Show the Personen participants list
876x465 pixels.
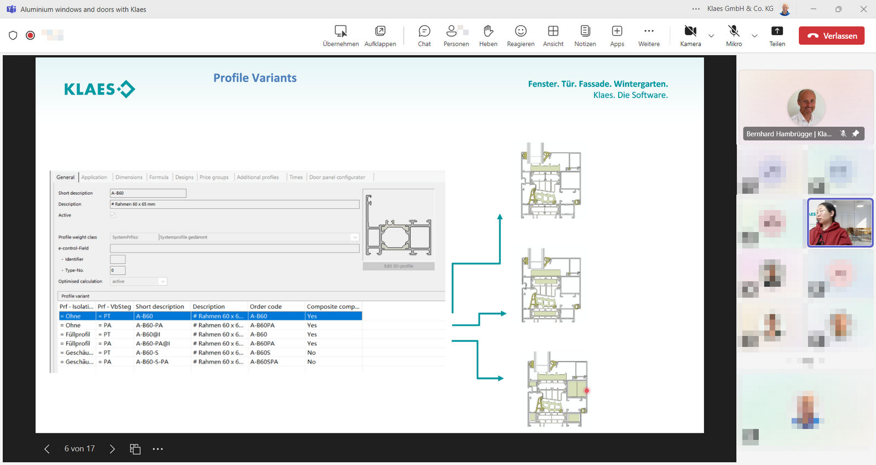pyautogui.click(x=456, y=36)
